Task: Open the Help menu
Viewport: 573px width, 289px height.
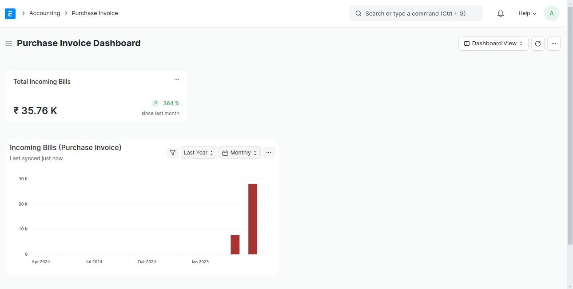Action: click(x=527, y=13)
